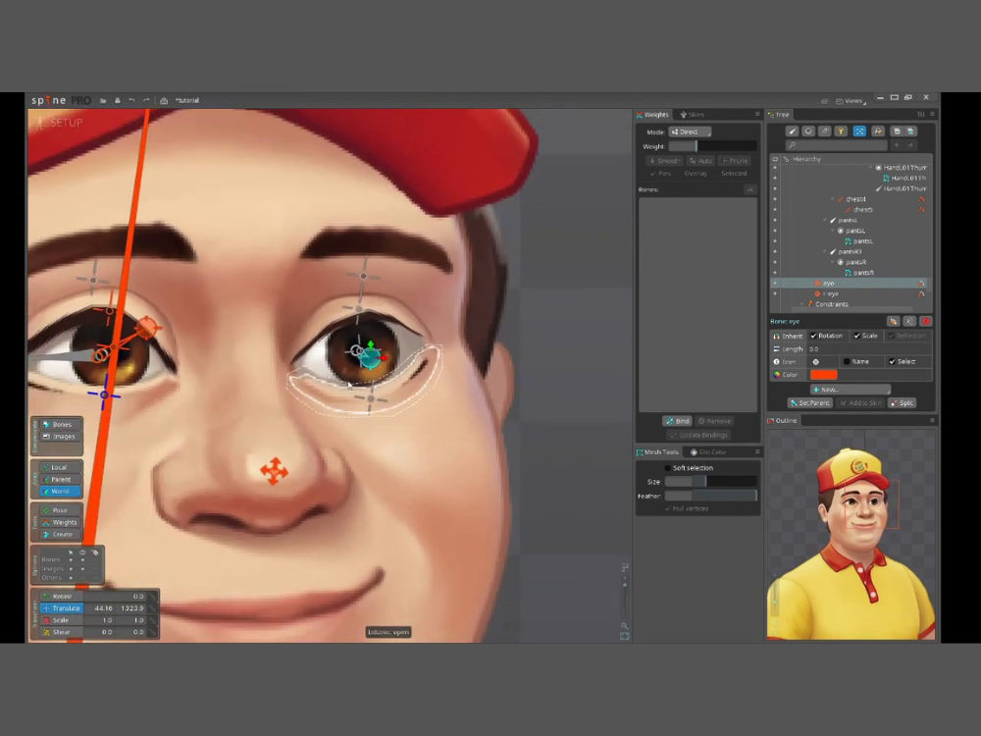Click the open folder icon in title bar
The height and width of the screenshot is (736, 981).
tap(103, 100)
